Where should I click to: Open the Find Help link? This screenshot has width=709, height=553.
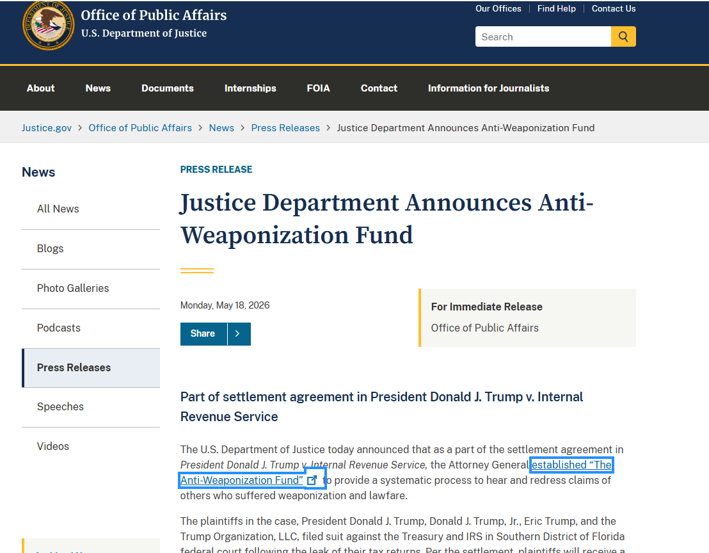[556, 8]
